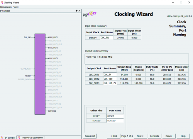This screenshot has height=139, width=193.
Task: Go back to the previous page
Action: coord(113,136)
